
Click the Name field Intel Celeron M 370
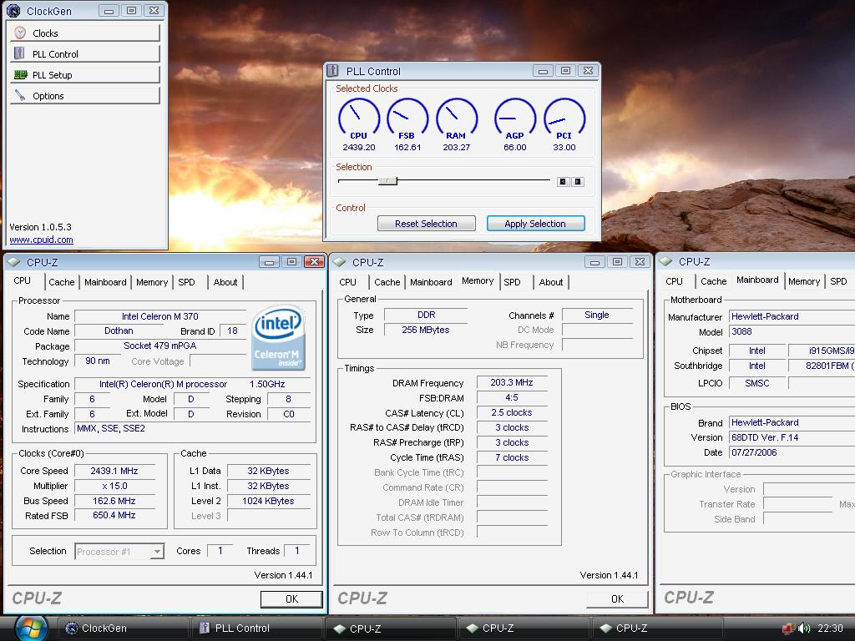point(159,316)
